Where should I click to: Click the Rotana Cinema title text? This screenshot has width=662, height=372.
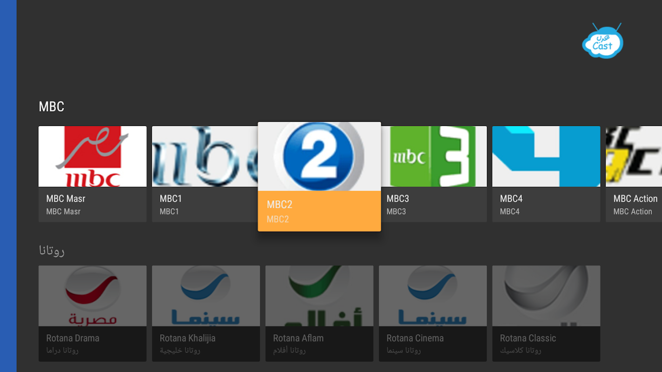tap(415, 338)
